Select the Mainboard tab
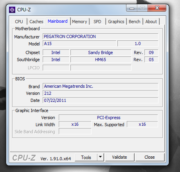 (58, 21)
